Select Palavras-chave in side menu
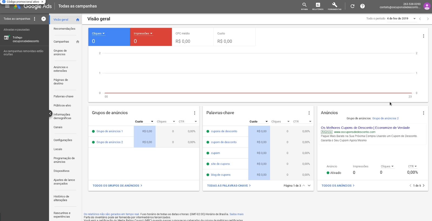The height and width of the screenshot is (221, 432). tap(63, 96)
